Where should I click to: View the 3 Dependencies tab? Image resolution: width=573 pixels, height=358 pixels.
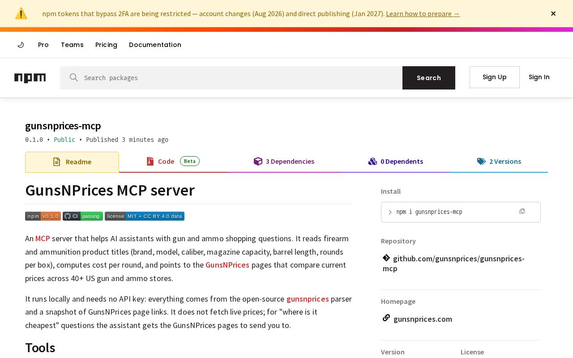284,162
